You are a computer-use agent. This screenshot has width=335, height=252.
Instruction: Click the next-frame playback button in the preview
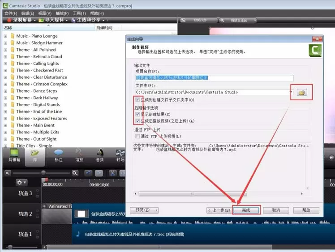(x=331, y=158)
